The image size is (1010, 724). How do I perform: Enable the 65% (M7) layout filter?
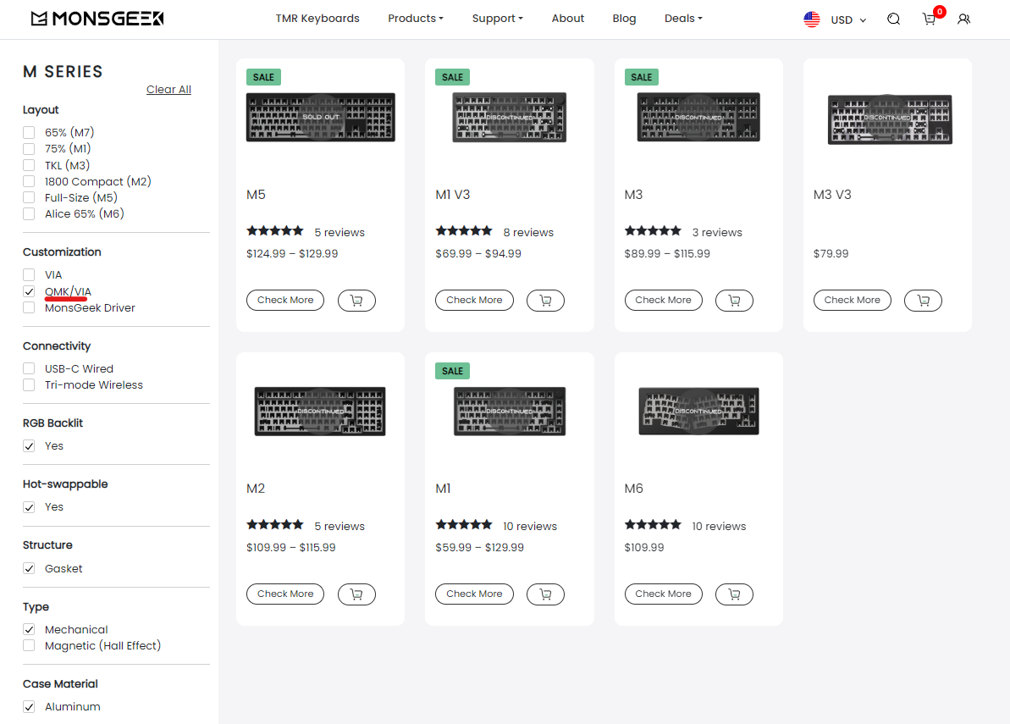point(30,133)
